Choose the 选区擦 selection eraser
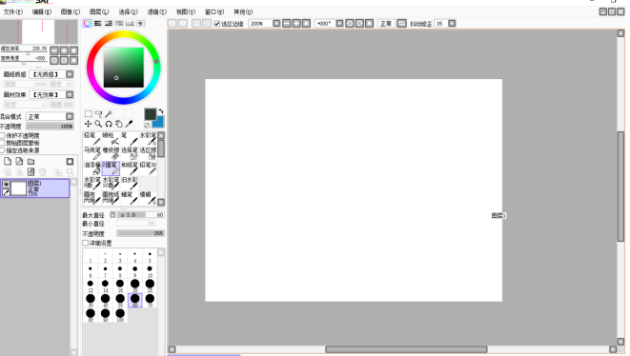Screen dimensions: 630x356 click(148, 153)
